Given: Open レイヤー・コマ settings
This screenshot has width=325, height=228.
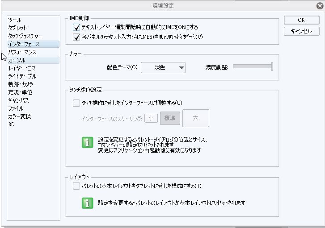Looking at the screenshot, I should pos(22,68).
